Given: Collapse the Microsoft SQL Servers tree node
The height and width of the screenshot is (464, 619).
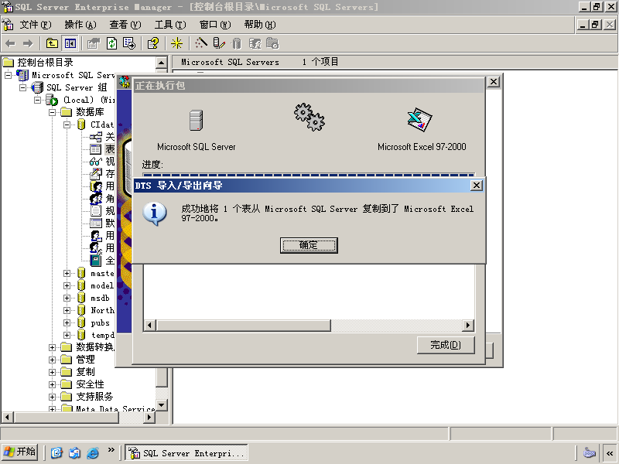Looking at the screenshot, I should pos(8,75).
